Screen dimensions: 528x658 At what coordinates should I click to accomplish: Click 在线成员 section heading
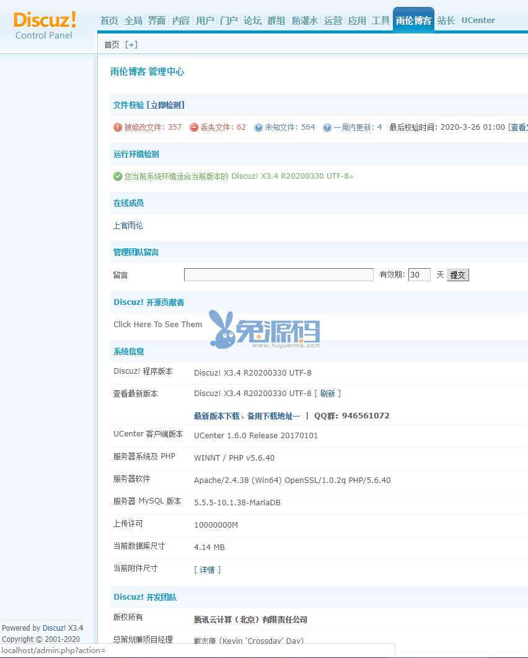[129, 203]
